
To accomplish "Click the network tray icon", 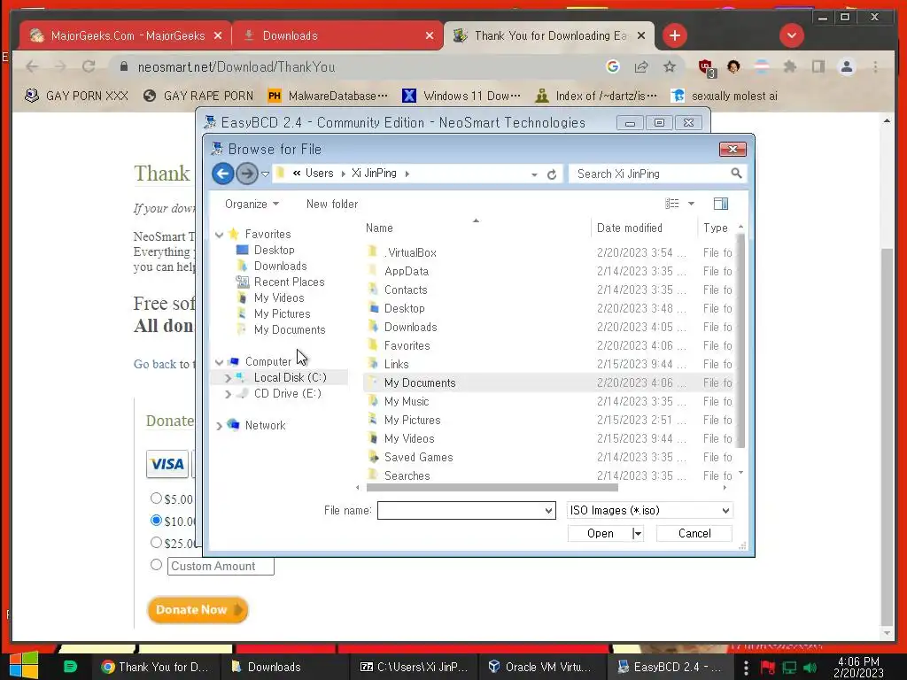I will coord(789,668).
